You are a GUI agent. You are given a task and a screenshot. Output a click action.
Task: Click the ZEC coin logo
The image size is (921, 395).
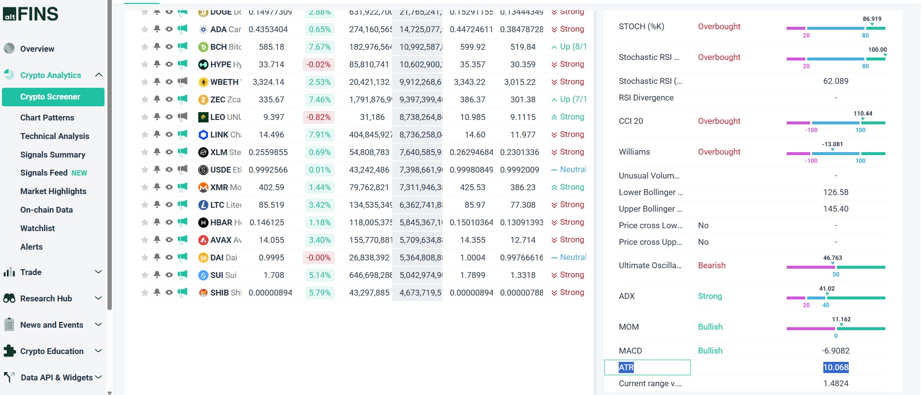(203, 99)
